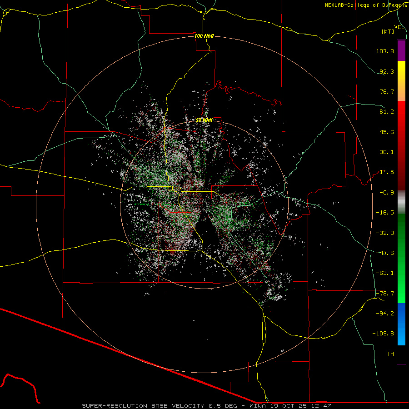Click the 45.6 legend value
This screenshot has height=409, width=409.
point(387,132)
